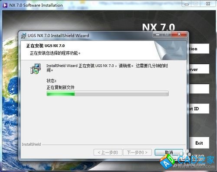Click the background launcher button ending in 'rver'

coord(199,69)
